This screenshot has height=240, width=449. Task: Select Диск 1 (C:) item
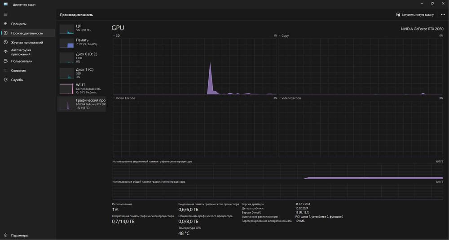82,73
